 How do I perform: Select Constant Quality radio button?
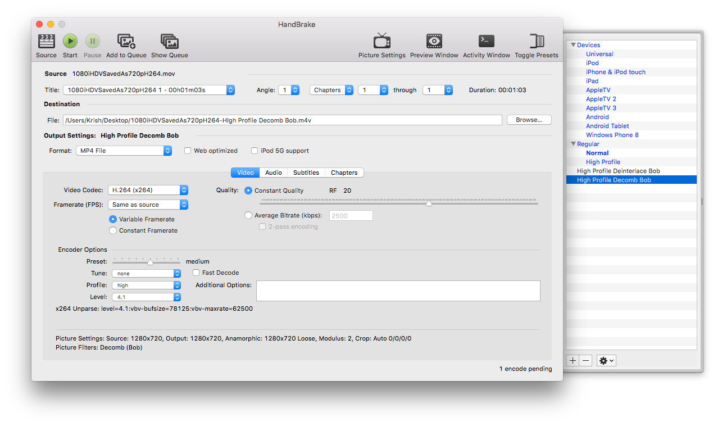(248, 191)
